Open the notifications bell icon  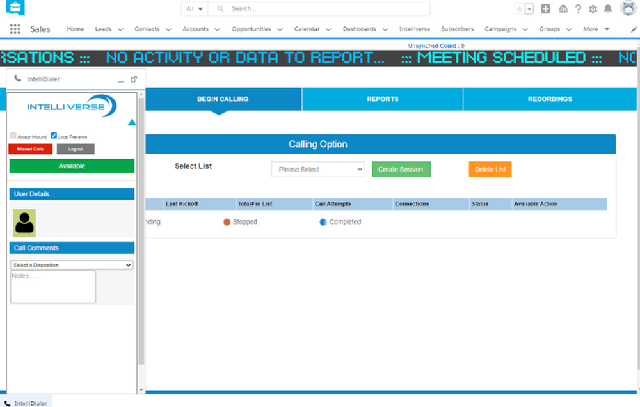608,8
